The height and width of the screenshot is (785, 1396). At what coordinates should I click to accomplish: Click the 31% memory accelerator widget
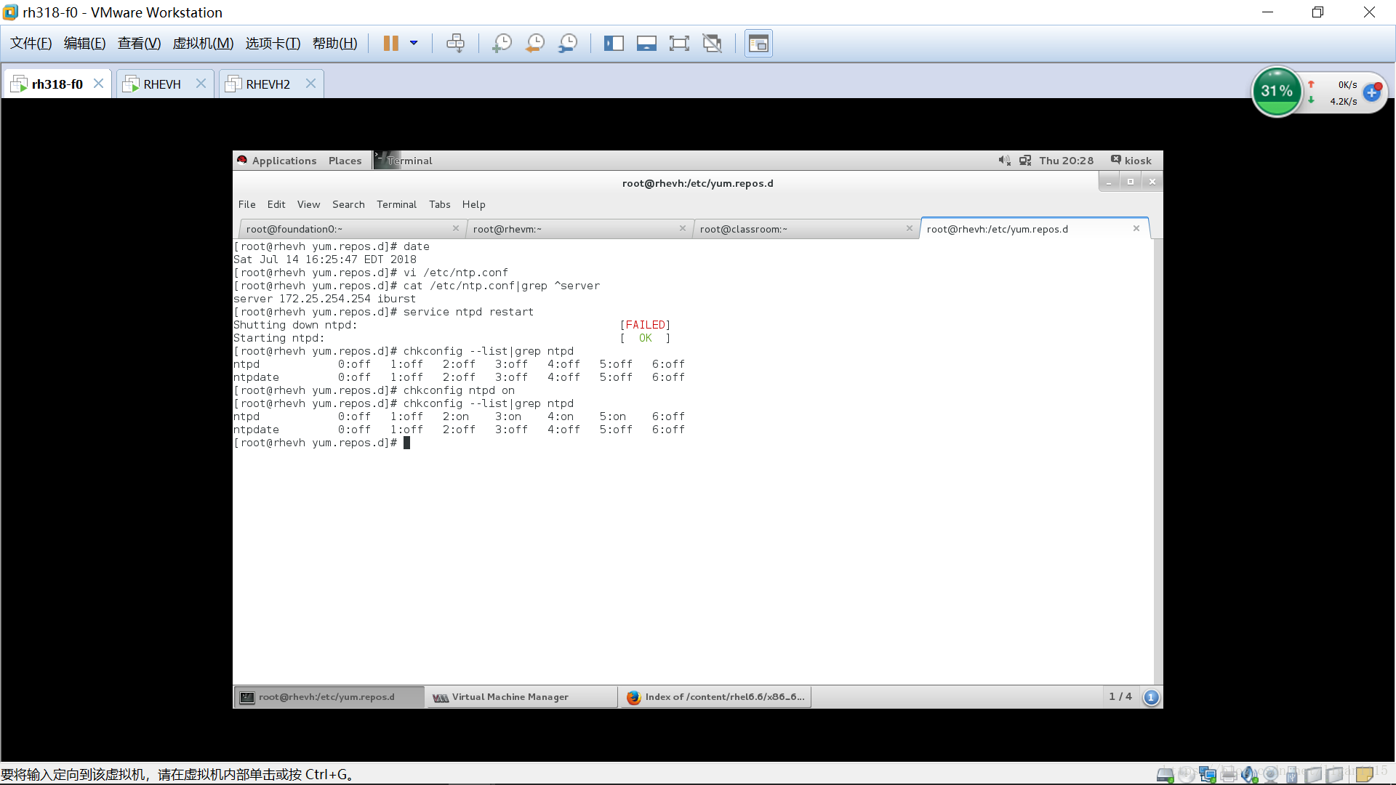1277,92
